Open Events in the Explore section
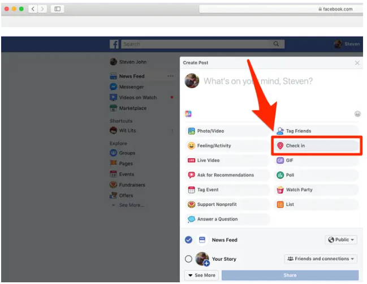Viewport: 367px width, 284px height. (x=122, y=174)
